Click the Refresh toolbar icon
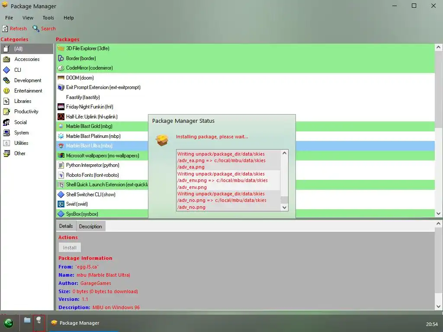 5,29
